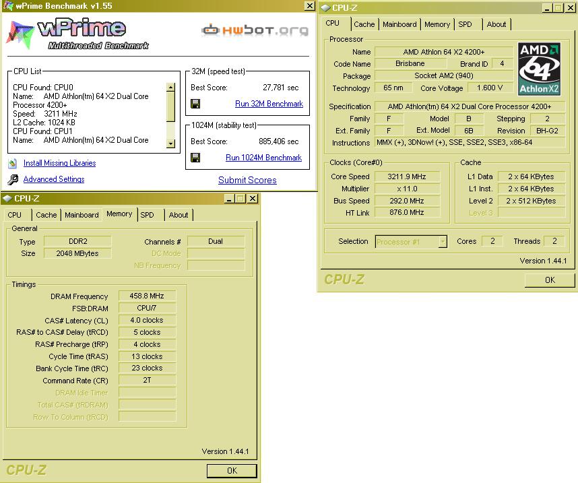578x483 pixels.
Task: Click the Bank Cycle Time value 23 clocks
Action: click(x=147, y=368)
